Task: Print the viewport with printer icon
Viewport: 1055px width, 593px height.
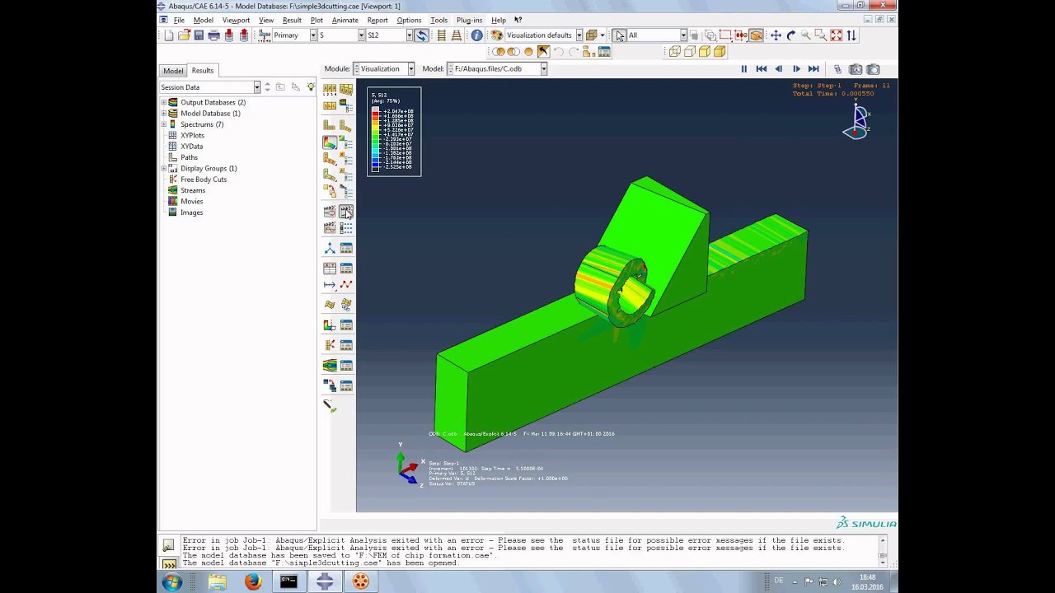Action: click(x=214, y=35)
